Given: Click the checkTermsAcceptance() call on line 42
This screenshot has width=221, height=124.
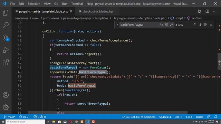Looking at the screenshot, I should (111, 41).
